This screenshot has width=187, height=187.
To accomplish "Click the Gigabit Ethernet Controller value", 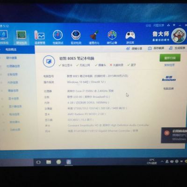I will click(103, 131).
